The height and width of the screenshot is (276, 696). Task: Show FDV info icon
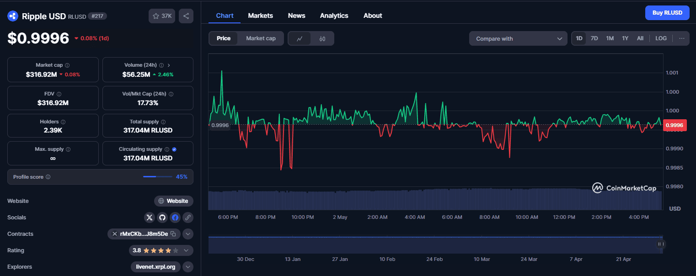[x=59, y=94]
